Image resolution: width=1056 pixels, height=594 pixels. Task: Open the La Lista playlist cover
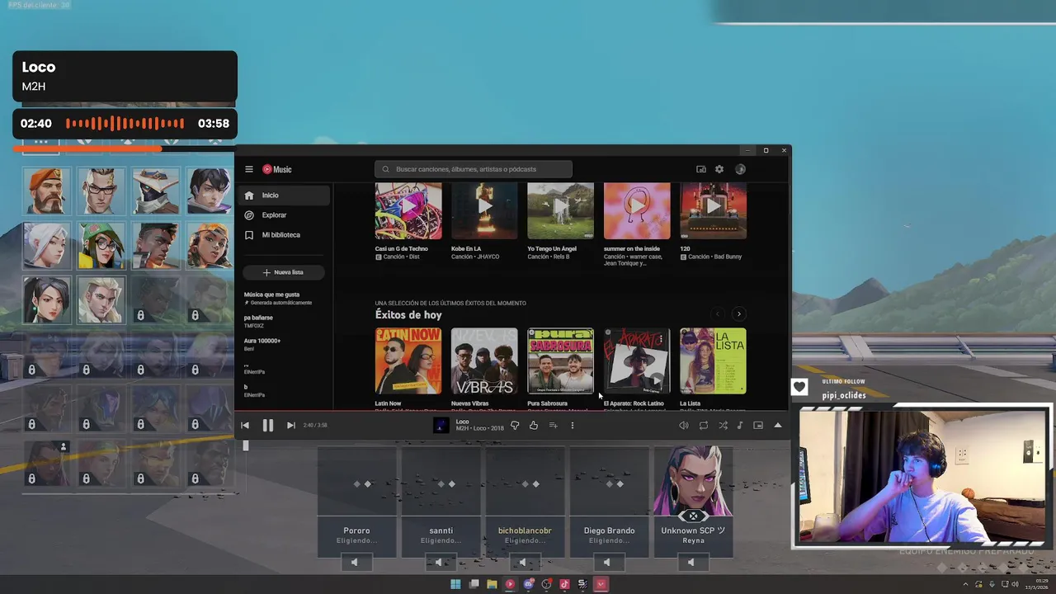pyautogui.click(x=713, y=361)
